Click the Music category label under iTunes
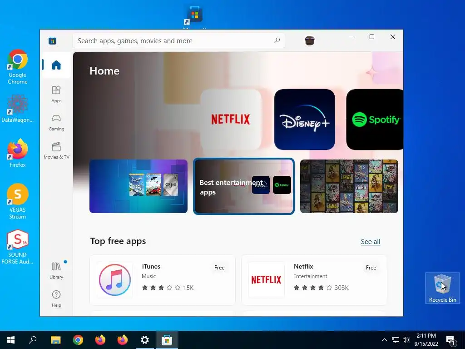The image size is (465, 349). click(x=148, y=276)
